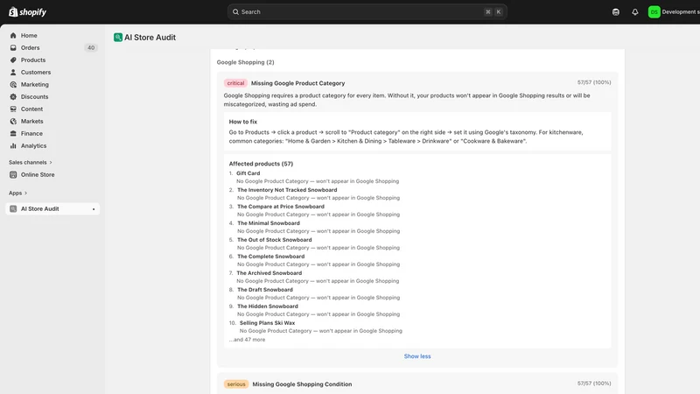Screen dimensions: 700x394
Task: Open the Products tag icon
Action: click(x=13, y=60)
